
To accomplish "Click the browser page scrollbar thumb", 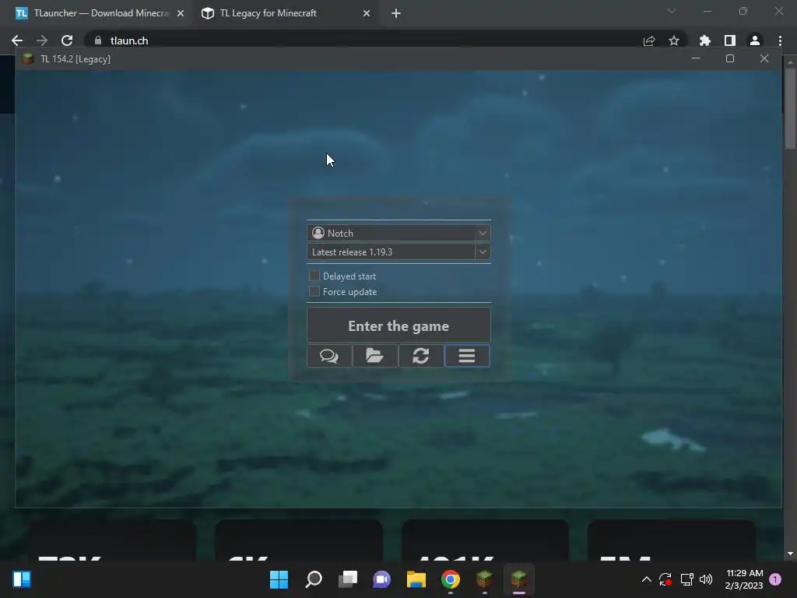I will (790, 108).
